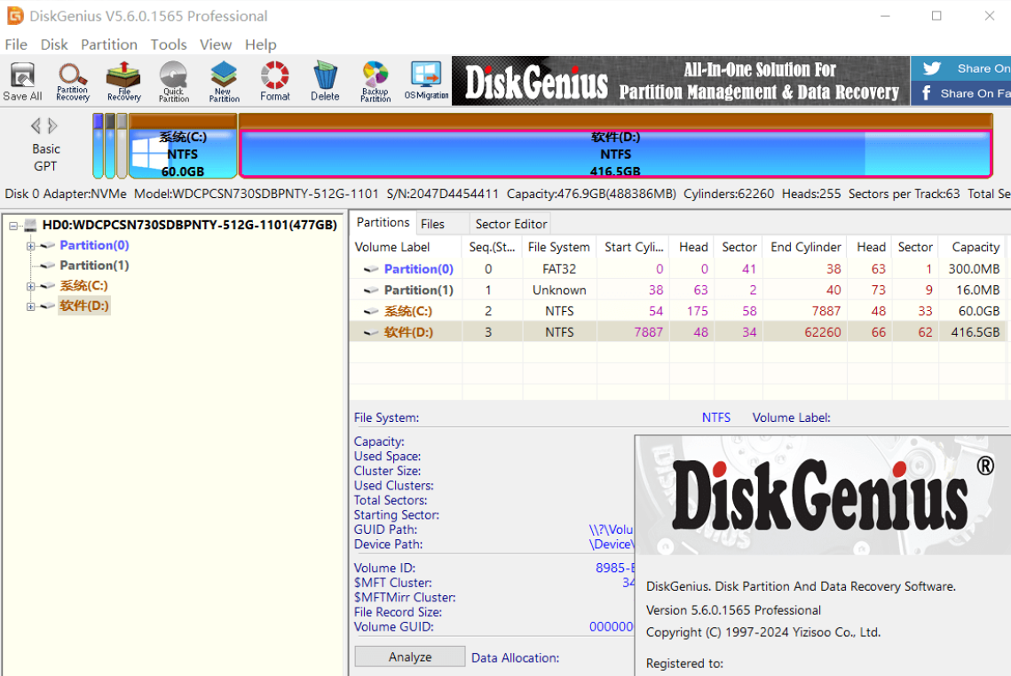The image size is (1011, 676).
Task: Click drive icon in 软件(D:) table row
Action: [371, 333]
